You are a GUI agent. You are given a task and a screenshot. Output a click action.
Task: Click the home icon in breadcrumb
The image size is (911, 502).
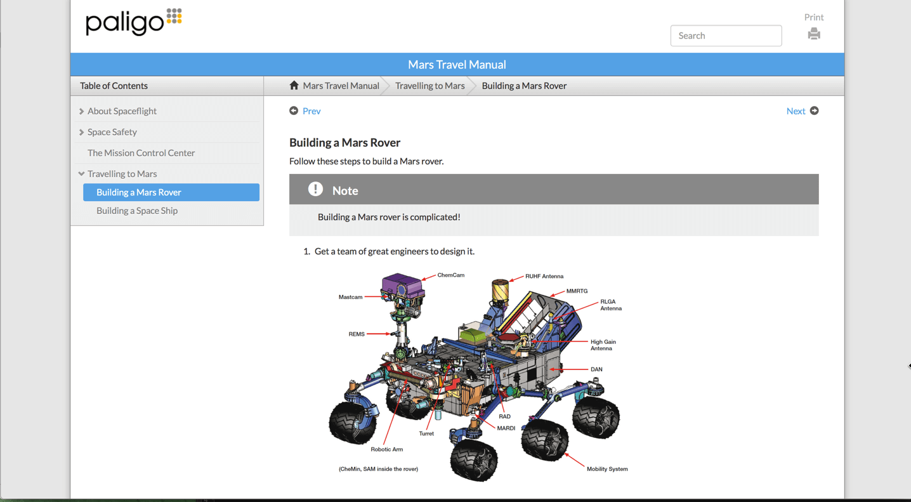(x=294, y=85)
